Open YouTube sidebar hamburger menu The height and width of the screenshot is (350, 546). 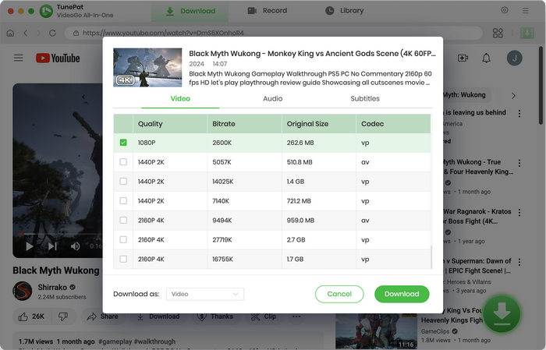[19, 58]
